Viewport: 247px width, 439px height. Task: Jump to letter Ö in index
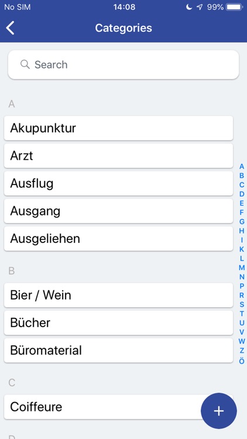click(242, 361)
